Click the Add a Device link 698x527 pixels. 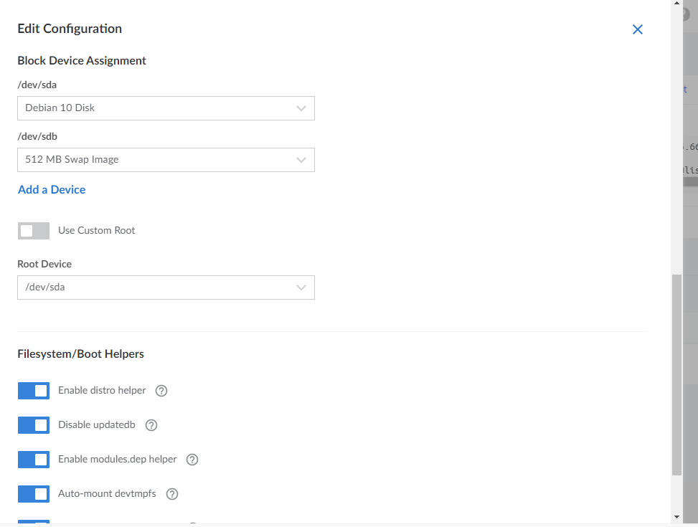click(x=52, y=190)
